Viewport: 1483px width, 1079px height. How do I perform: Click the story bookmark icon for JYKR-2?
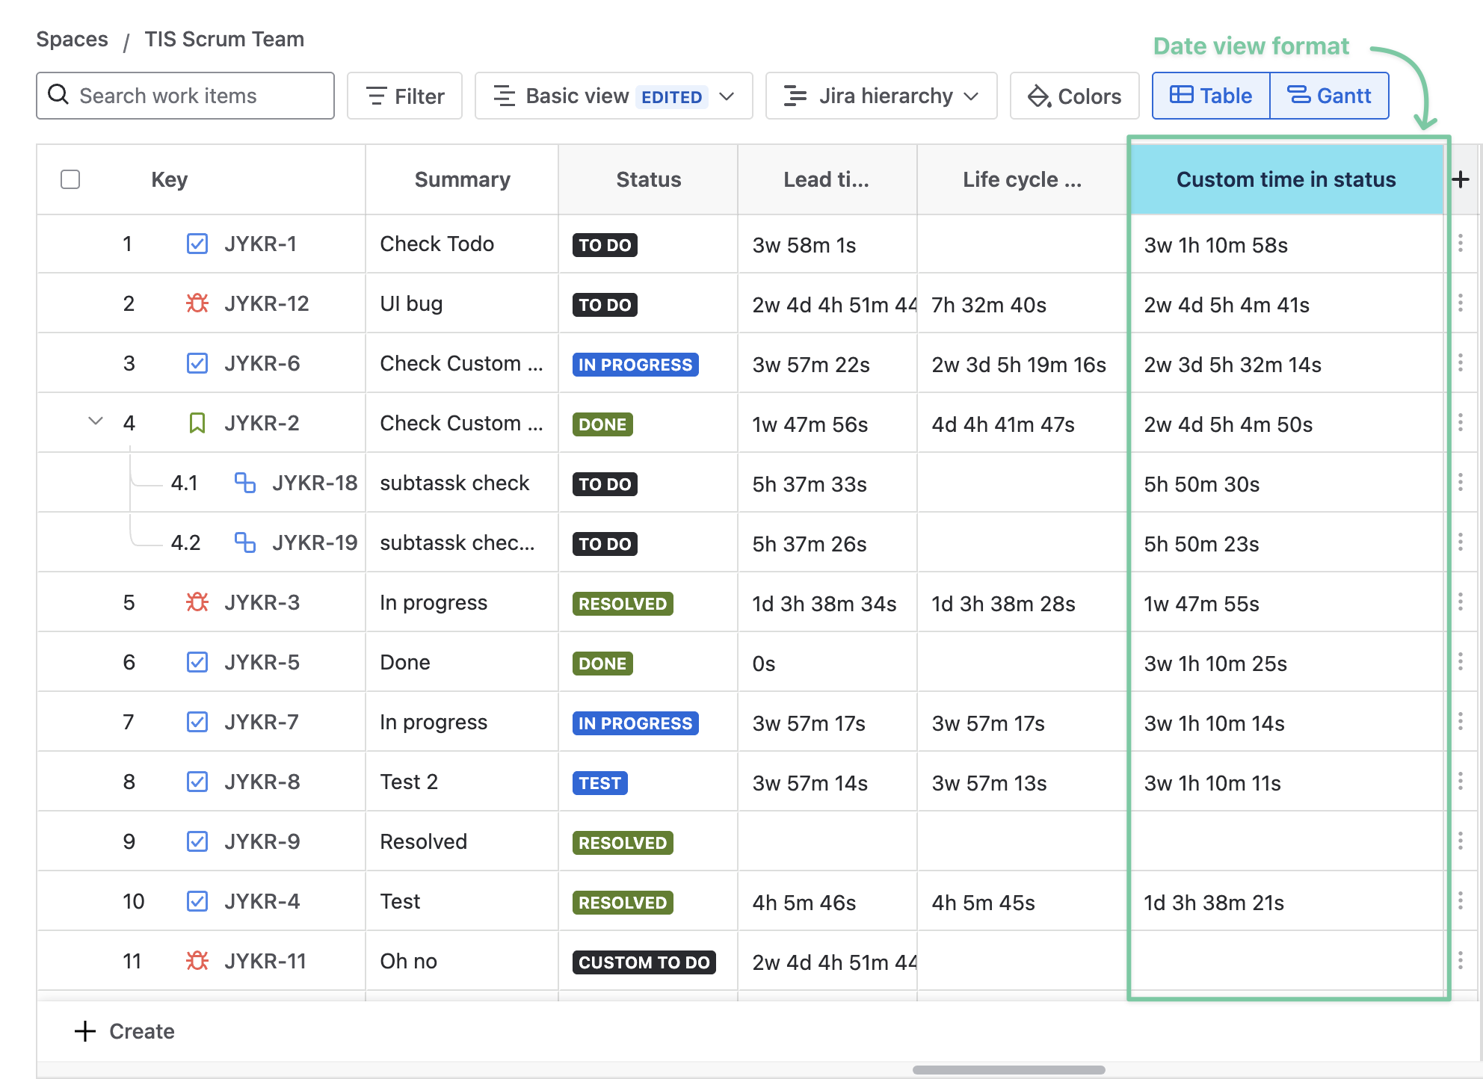click(197, 423)
